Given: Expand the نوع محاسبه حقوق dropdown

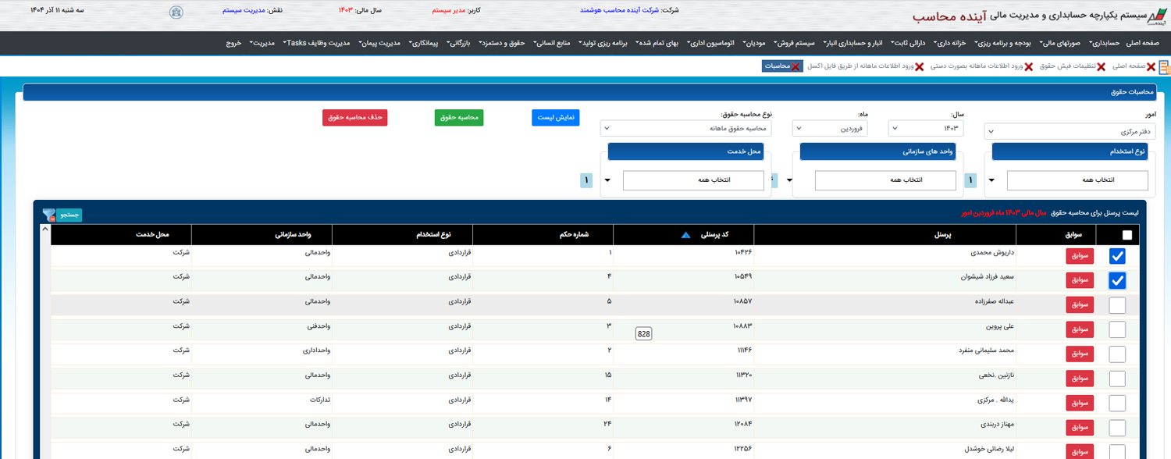Looking at the screenshot, I should coord(685,128).
